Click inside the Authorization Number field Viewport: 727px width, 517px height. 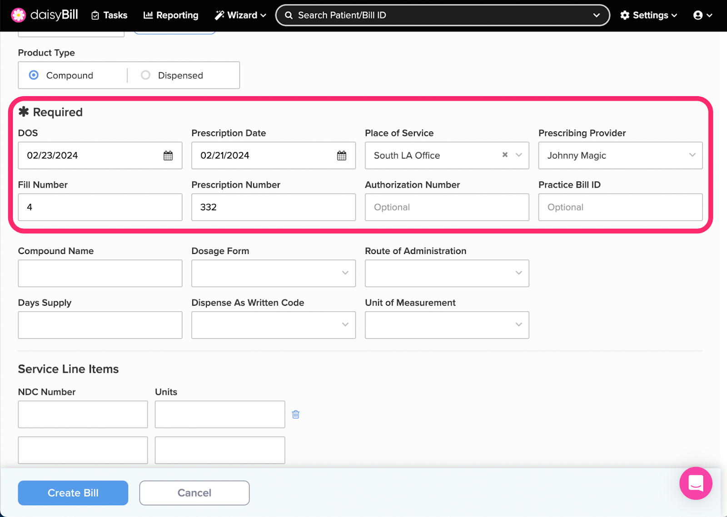coord(447,207)
